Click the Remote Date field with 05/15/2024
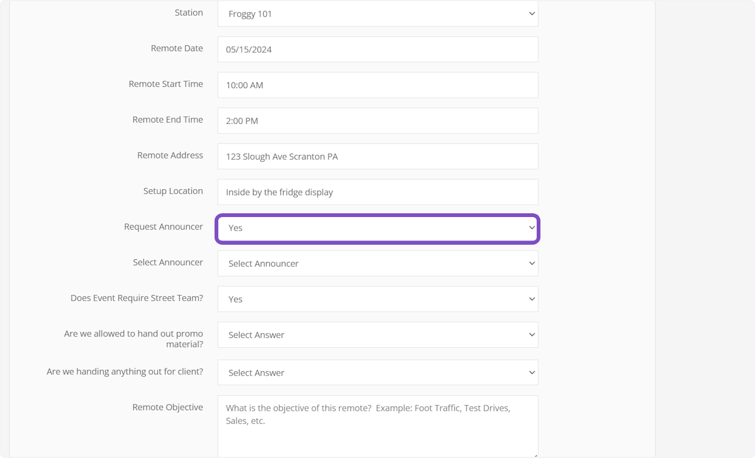Image resolution: width=755 pixels, height=458 pixels. [377, 49]
